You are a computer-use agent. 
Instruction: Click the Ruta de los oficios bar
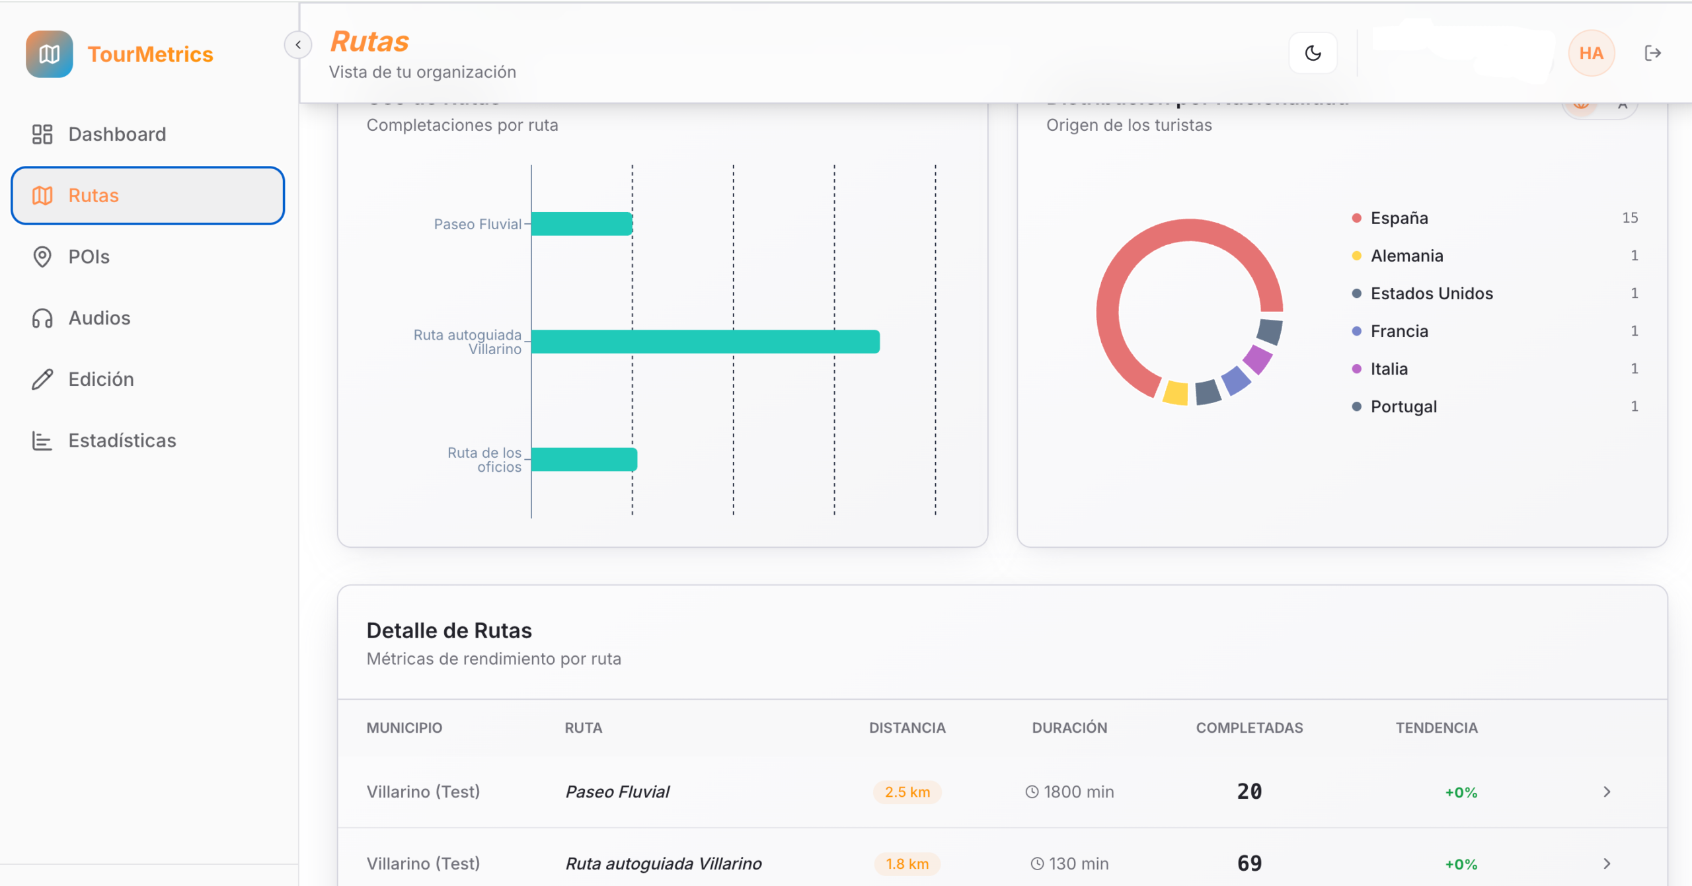pyautogui.click(x=584, y=459)
